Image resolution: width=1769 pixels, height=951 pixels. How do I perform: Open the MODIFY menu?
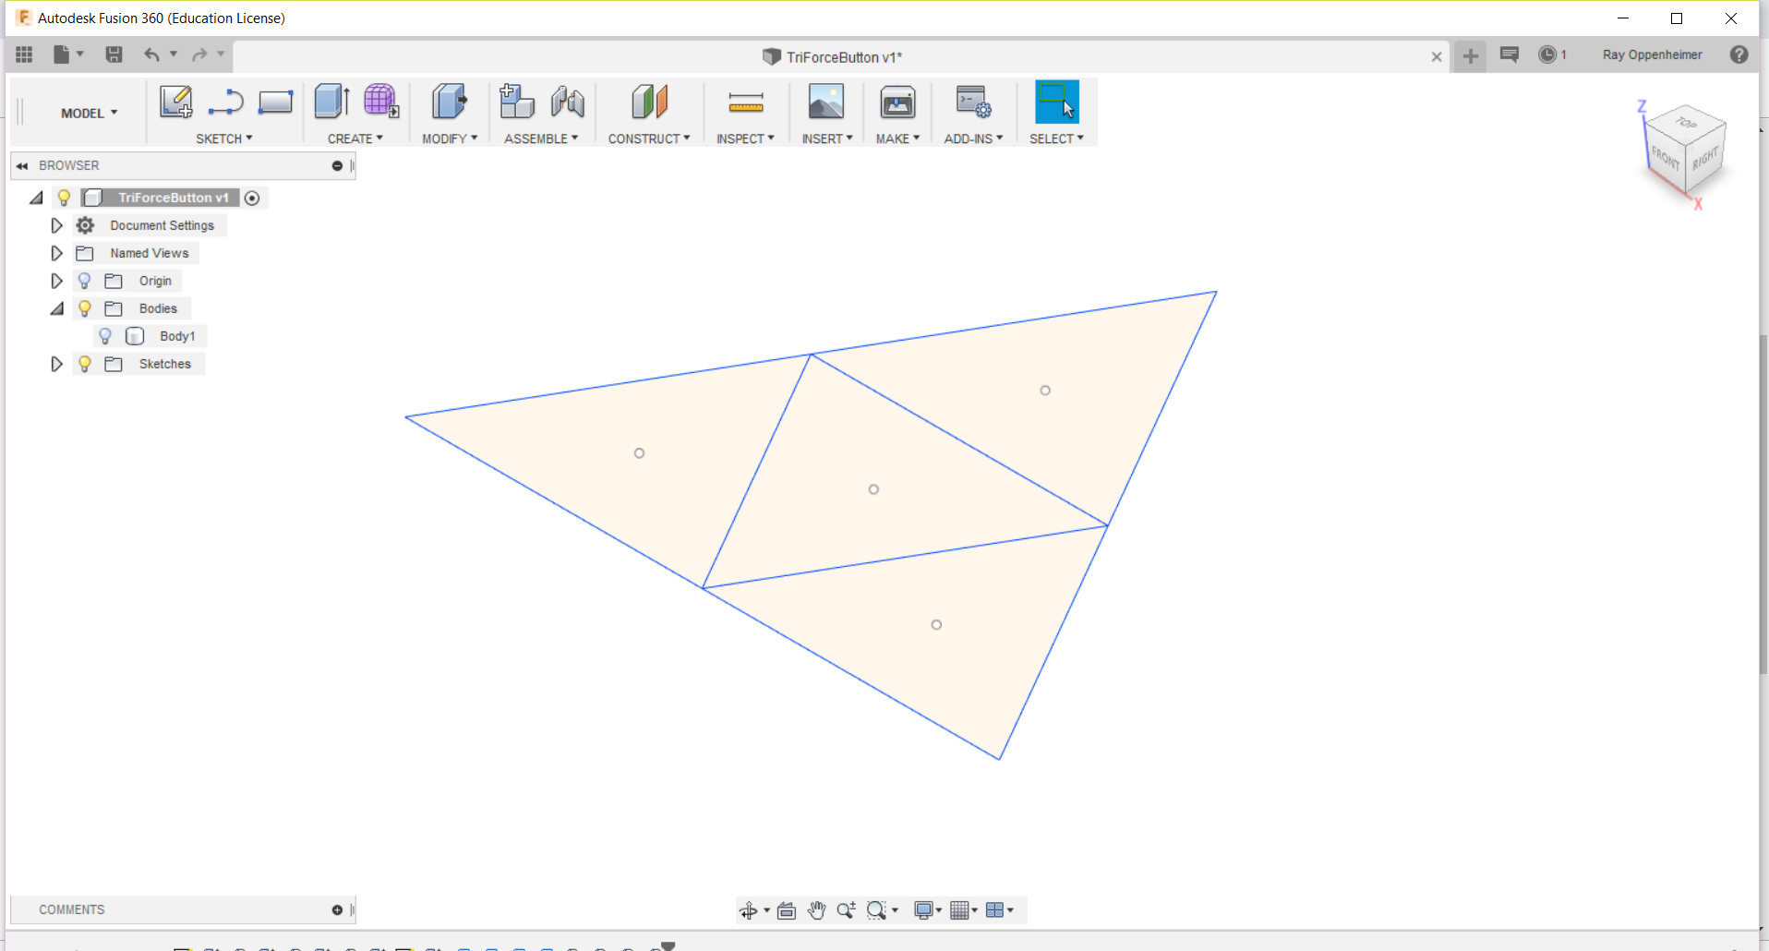click(450, 138)
